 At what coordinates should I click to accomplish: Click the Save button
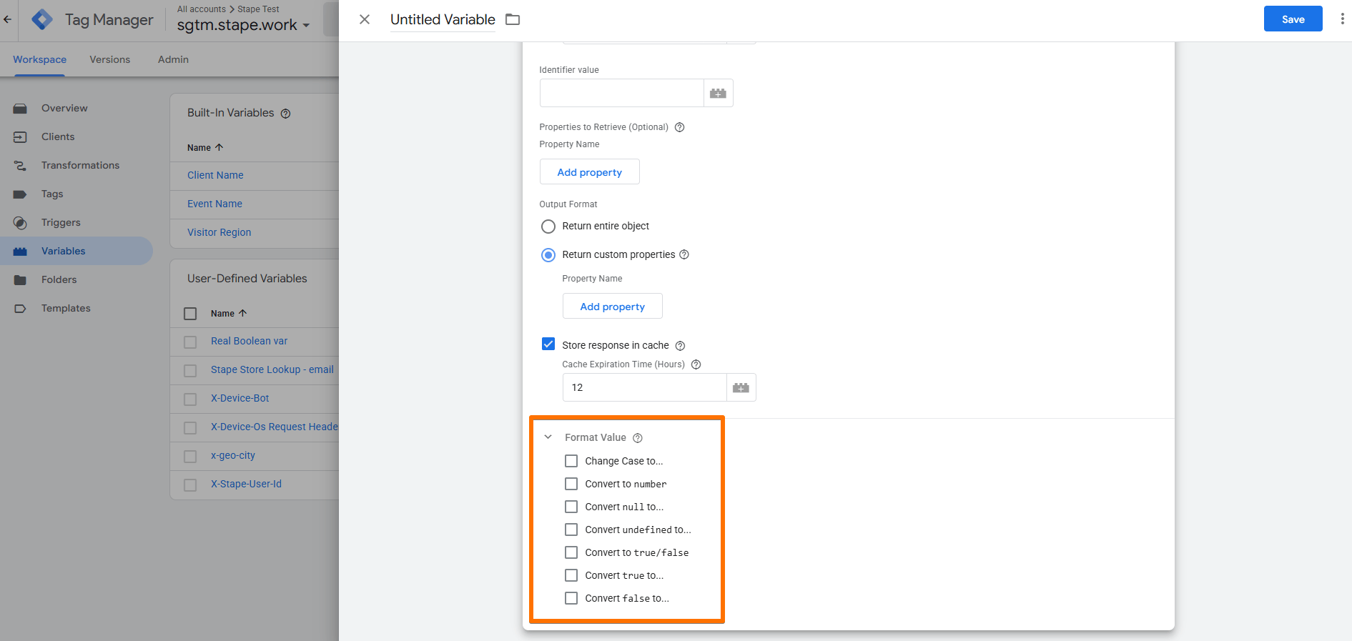coord(1293,19)
